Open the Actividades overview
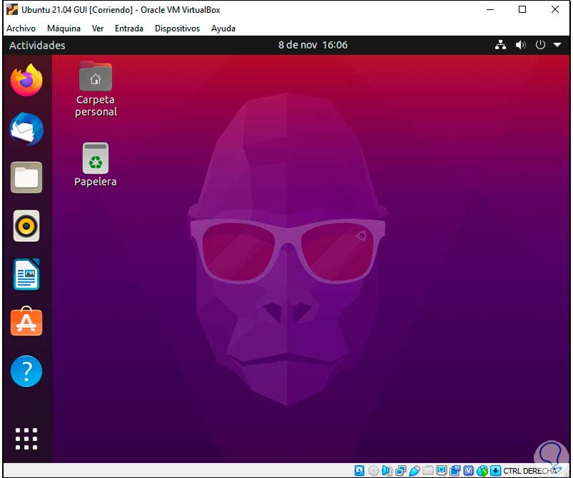The height and width of the screenshot is (478, 573). [x=37, y=45]
